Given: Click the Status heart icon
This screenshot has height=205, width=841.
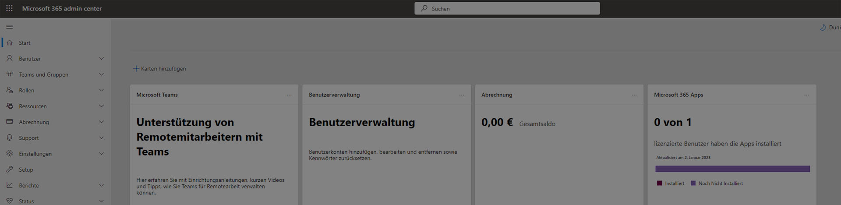Looking at the screenshot, I should [10, 201].
